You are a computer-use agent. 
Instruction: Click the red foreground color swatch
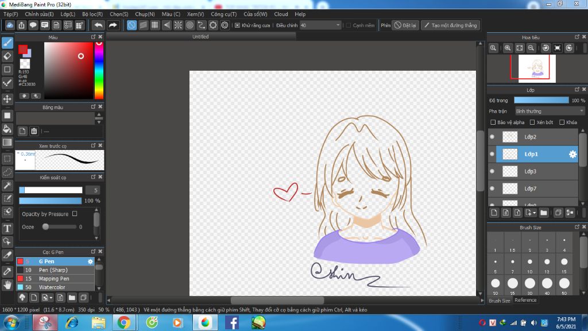click(x=23, y=49)
